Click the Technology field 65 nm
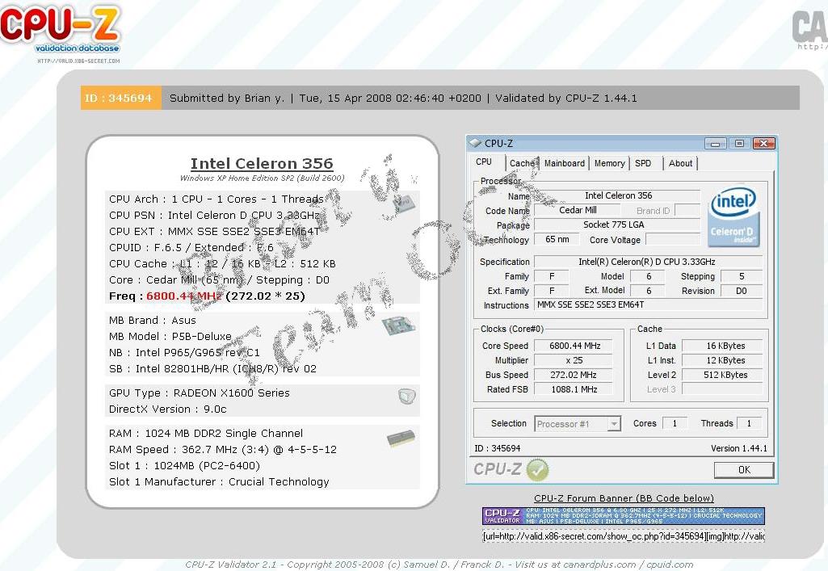The width and height of the screenshot is (828, 571). pyautogui.click(x=557, y=240)
